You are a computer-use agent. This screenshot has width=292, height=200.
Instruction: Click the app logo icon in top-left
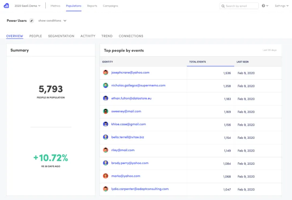click(6, 6)
